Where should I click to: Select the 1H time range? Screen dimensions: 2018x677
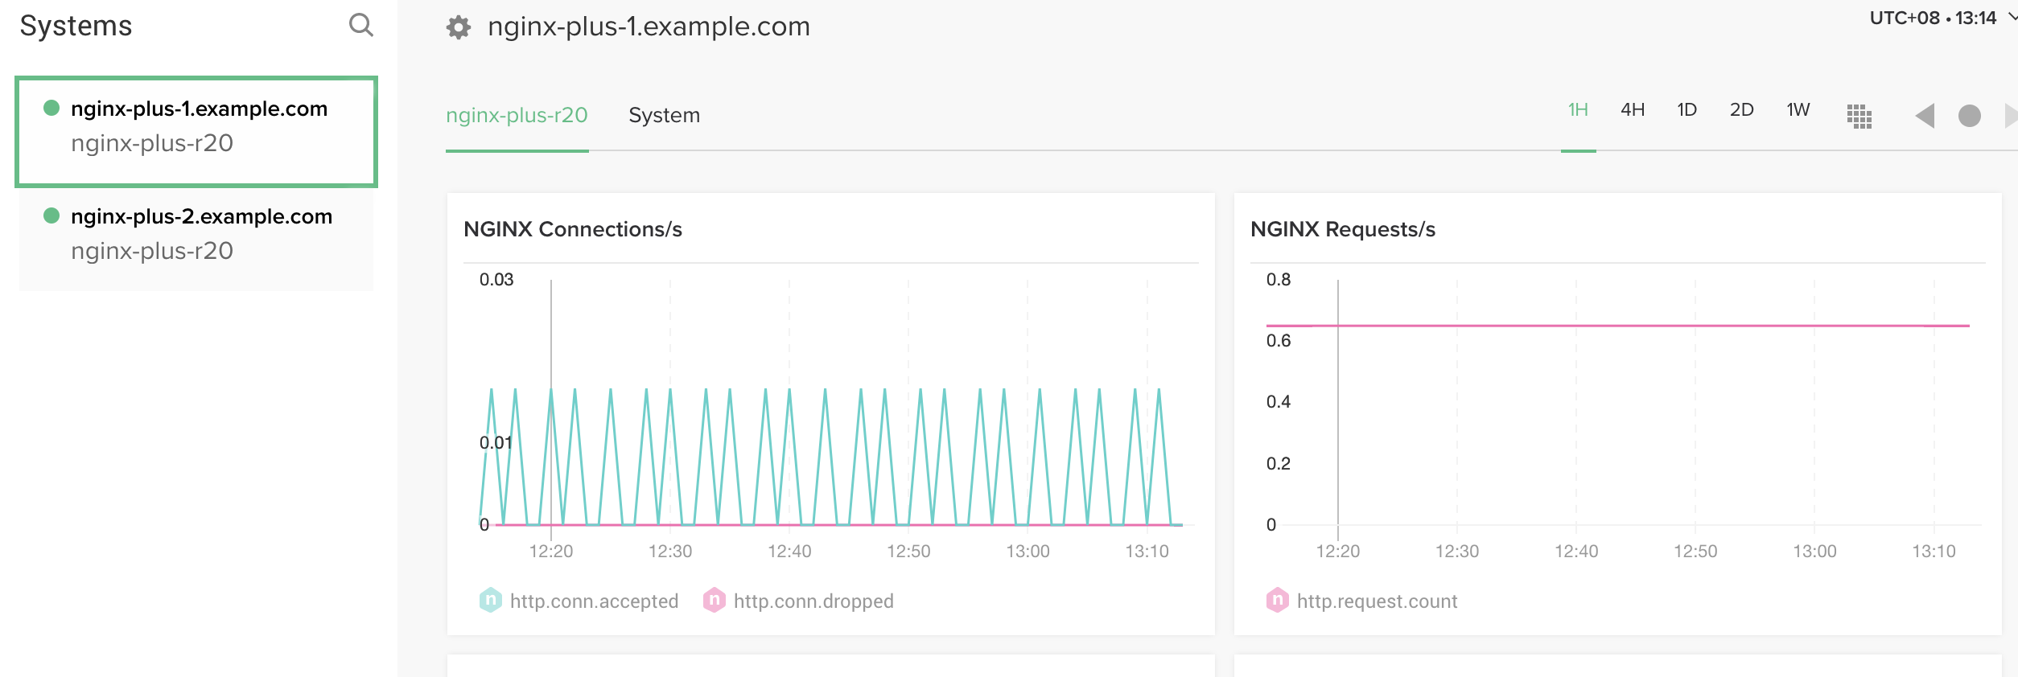click(x=1578, y=110)
